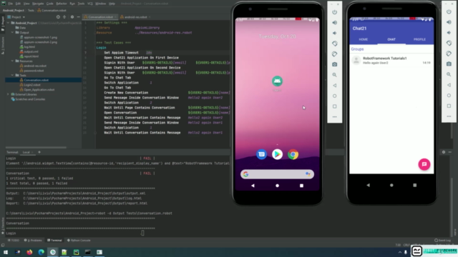The height and width of the screenshot is (257, 458).
Task: Collapse the Android_Project root node
Action: click(8, 23)
